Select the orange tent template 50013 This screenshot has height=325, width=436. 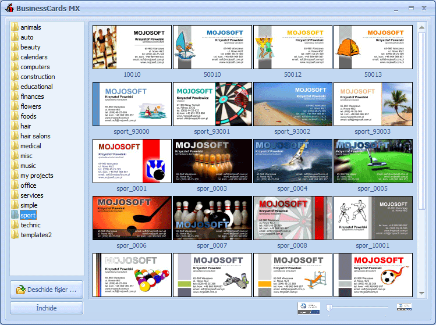[373, 47]
